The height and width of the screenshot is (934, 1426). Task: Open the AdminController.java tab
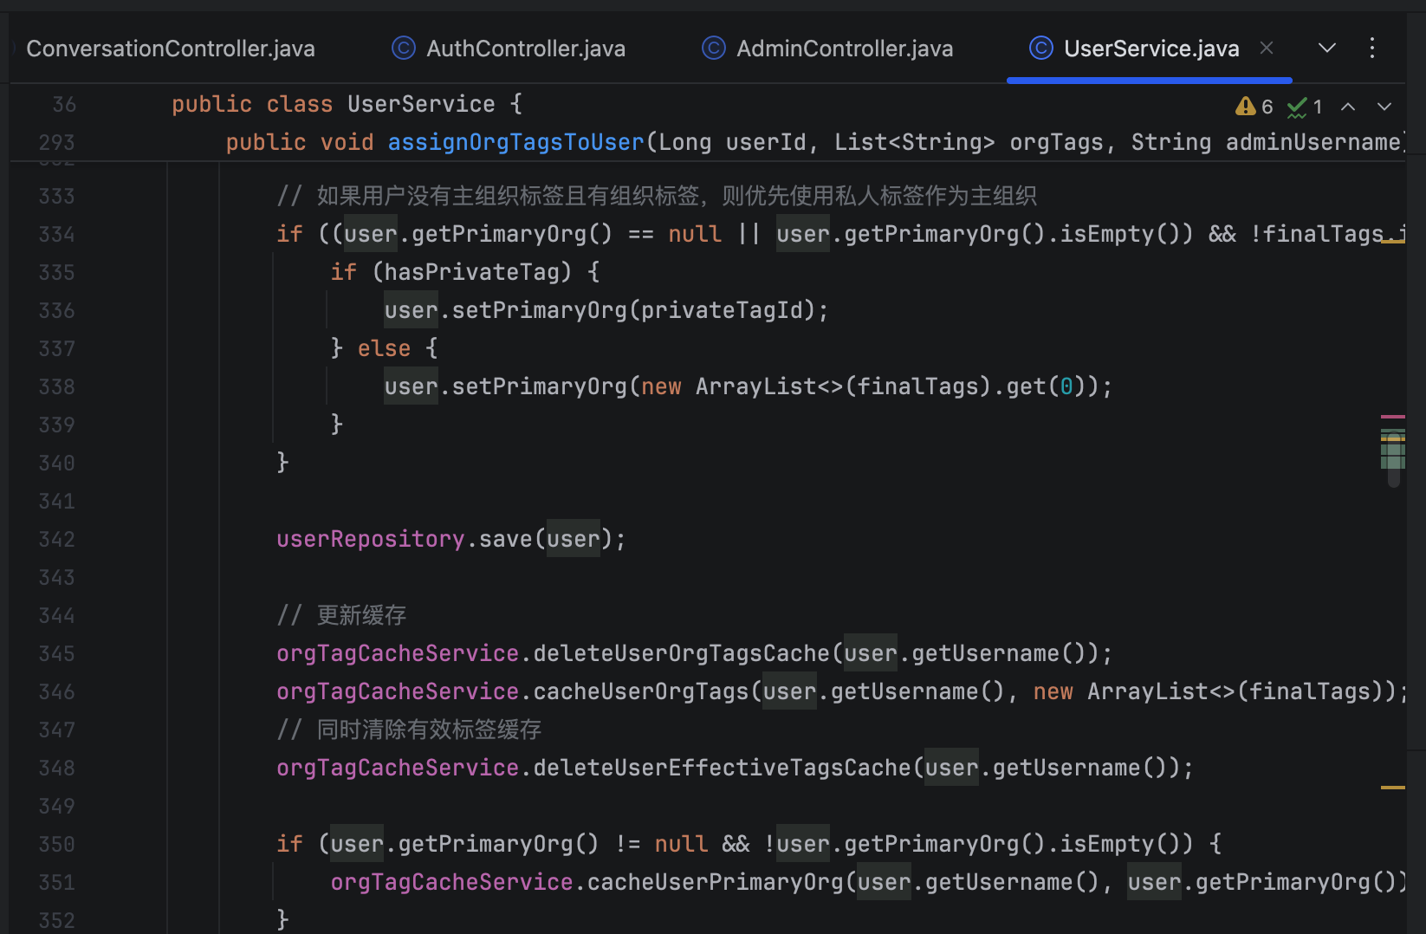coord(827,49)
